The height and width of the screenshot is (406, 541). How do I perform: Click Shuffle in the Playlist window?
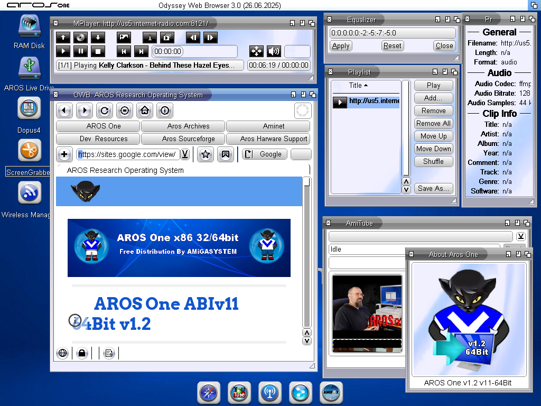pos(433,162)
